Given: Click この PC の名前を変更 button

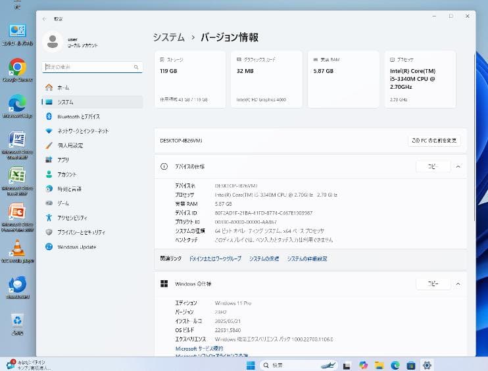Looking at the screenshot, I should (x=434, y=141).
